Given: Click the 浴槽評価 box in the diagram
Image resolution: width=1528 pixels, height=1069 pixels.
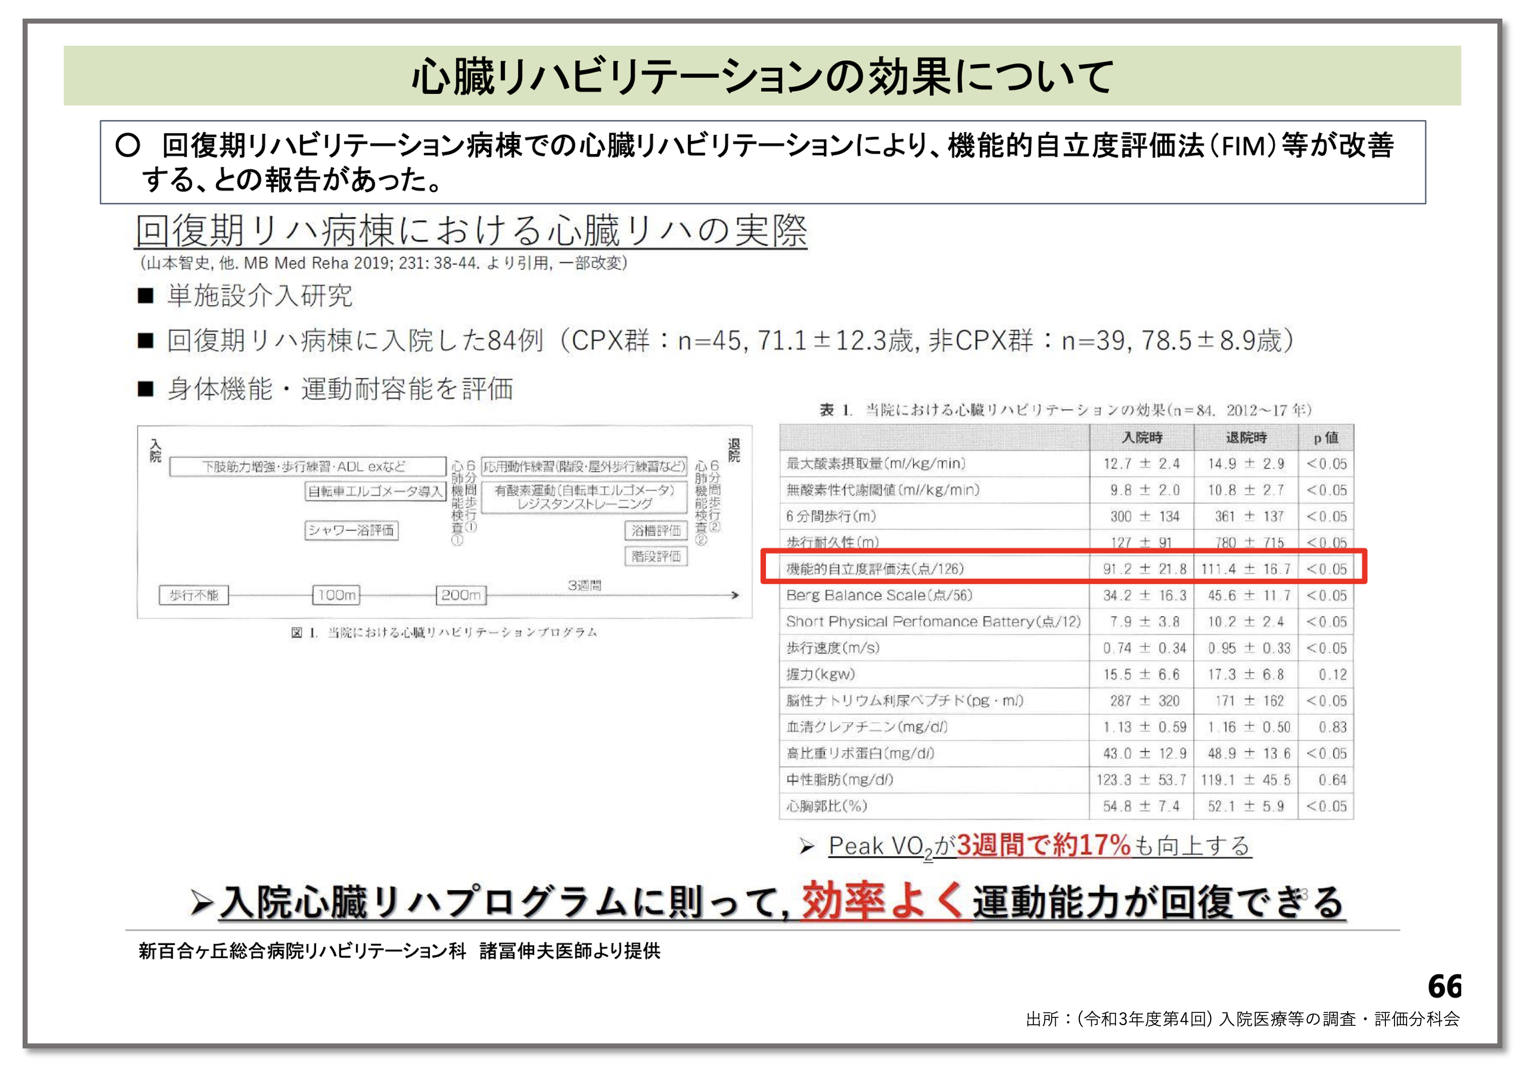Looking at the screenshot, I should click(x=656, y=530).
